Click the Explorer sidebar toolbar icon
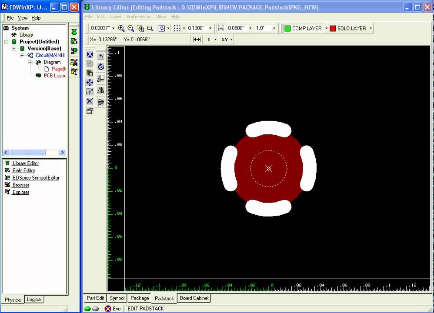Image resolution: width=434 pixels, height=313 pixels. 74,72
